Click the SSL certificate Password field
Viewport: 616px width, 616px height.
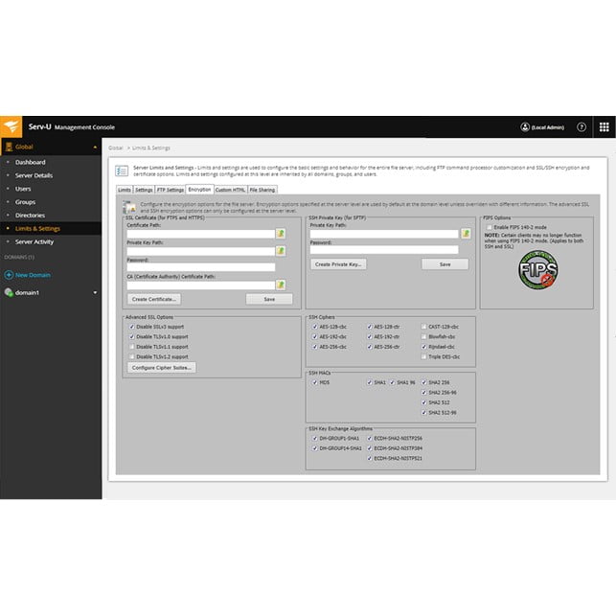point(201,267)
